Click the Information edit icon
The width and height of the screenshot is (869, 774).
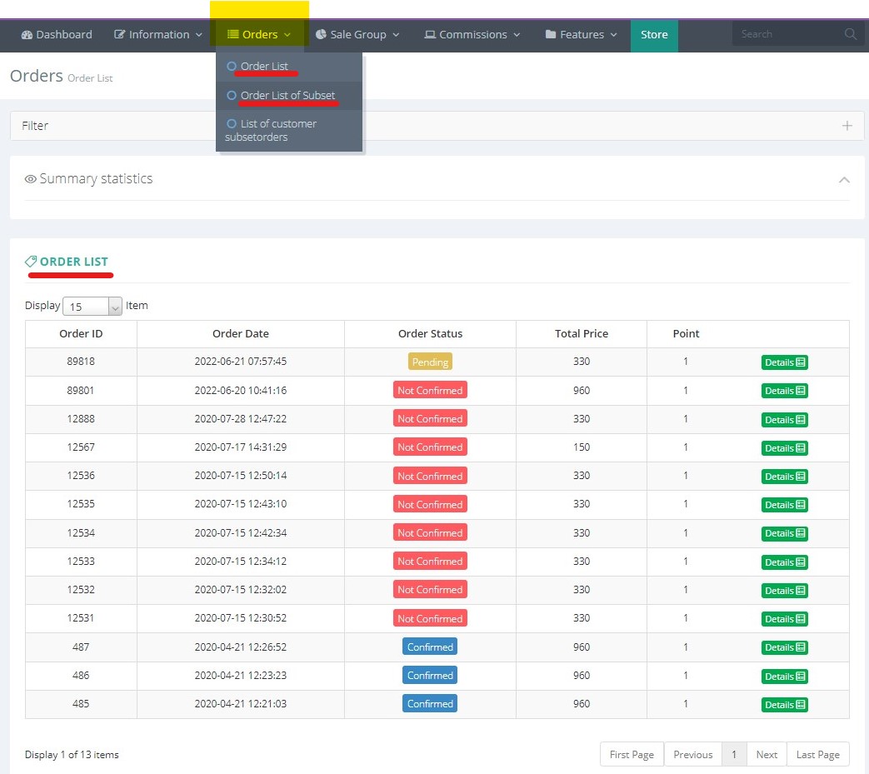click(119, 34)
